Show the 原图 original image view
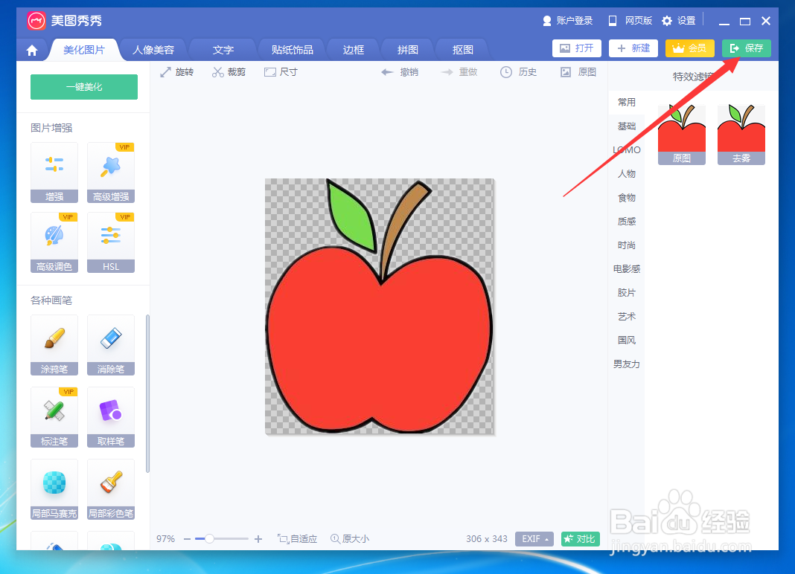Screen dimensions: 795x574 point(578,71)
